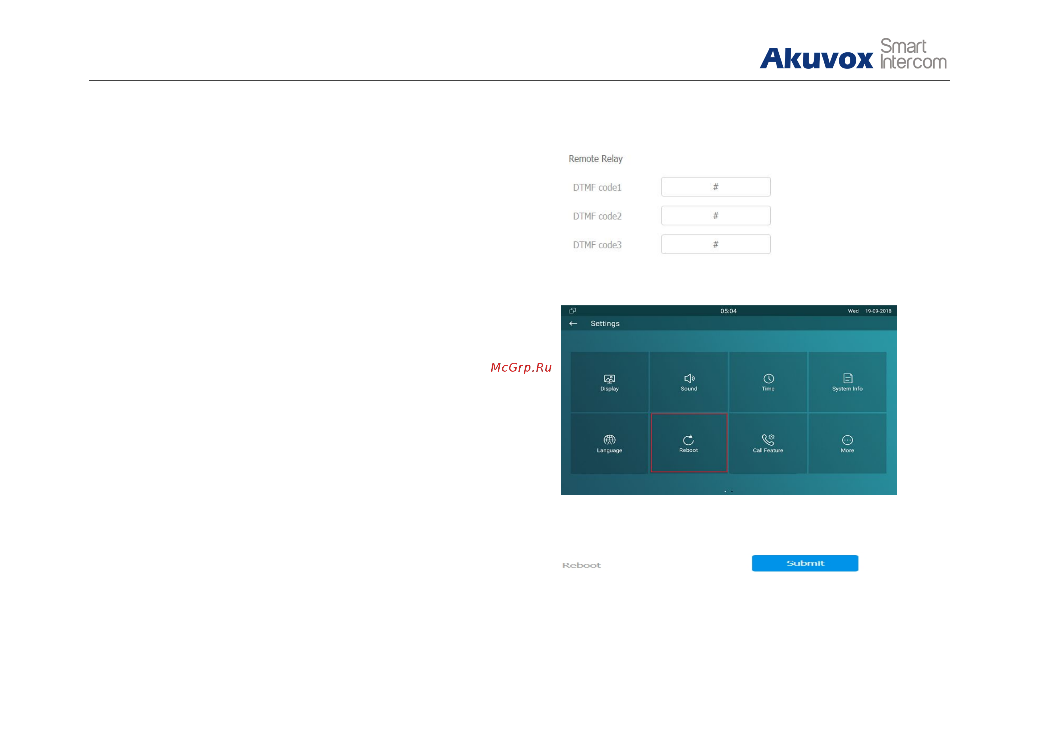The width and height of the screenshot is (1039, 734).
Task: Click the Settings title text
Action: tap(605, 323)
